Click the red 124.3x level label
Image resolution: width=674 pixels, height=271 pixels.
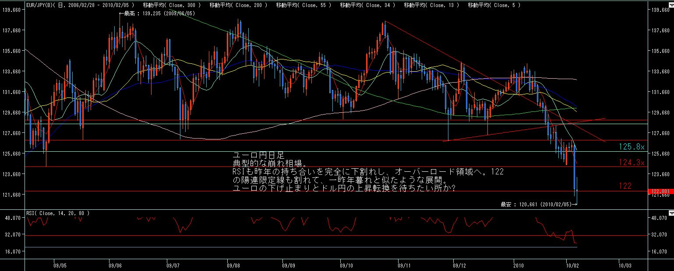point(632,163)
